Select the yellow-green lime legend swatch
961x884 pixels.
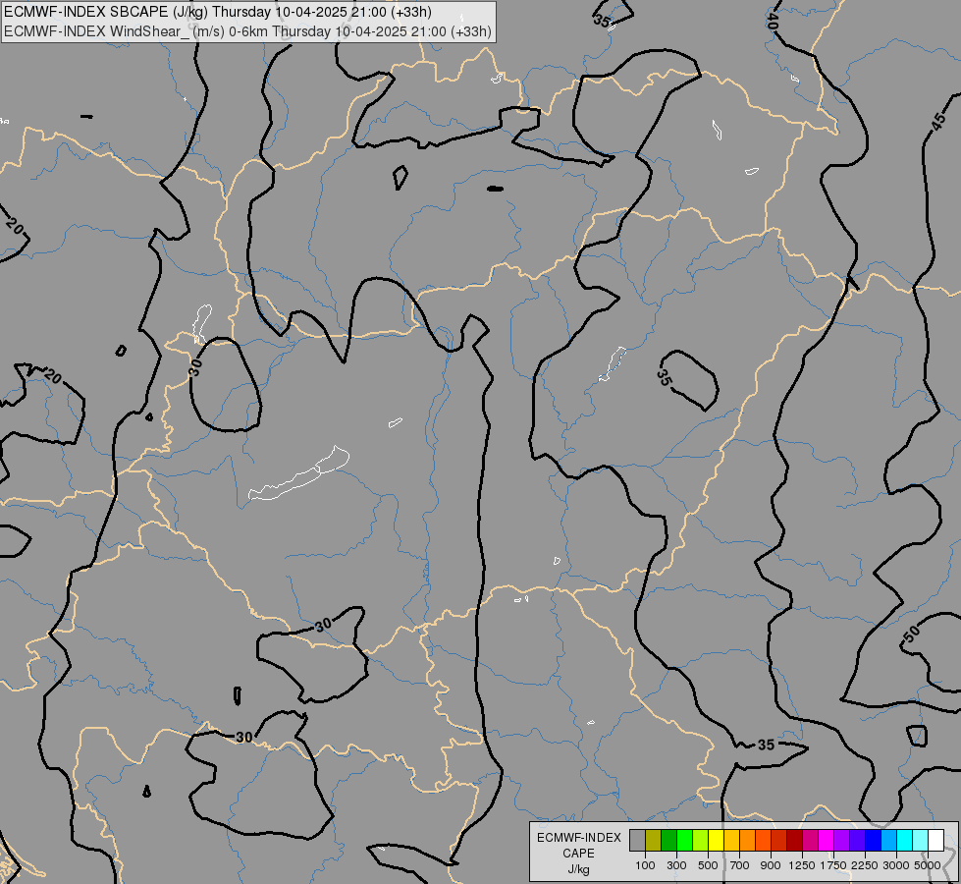(x=701, y=841)
